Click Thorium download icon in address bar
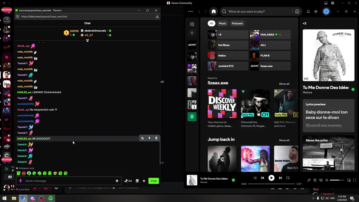The height and width of the screenshot is (202, 359). pos(157,17)
